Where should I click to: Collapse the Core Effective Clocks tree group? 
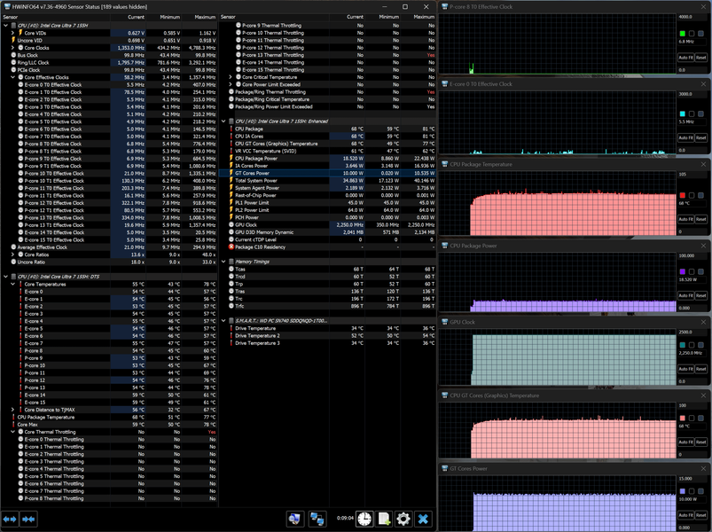tap(13, 77)
